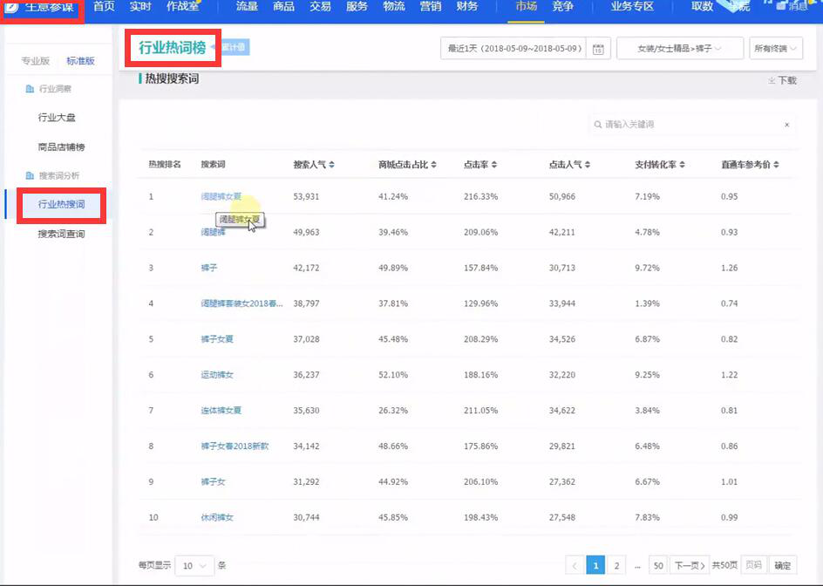Click the previous page arrow in pagination
The width and height of the screenshot is (823, 586).
pyautogui.click(x=575, y=565)
